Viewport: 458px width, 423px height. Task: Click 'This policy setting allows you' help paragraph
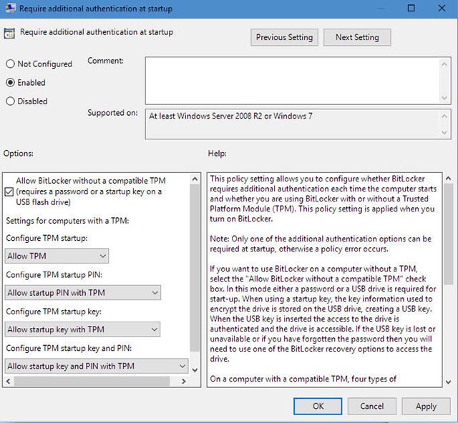(x=323, y=199)
